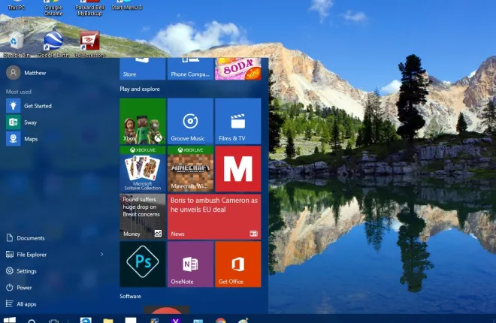Show All apps list
The image size is (496, 323).
tap(21, 304)
